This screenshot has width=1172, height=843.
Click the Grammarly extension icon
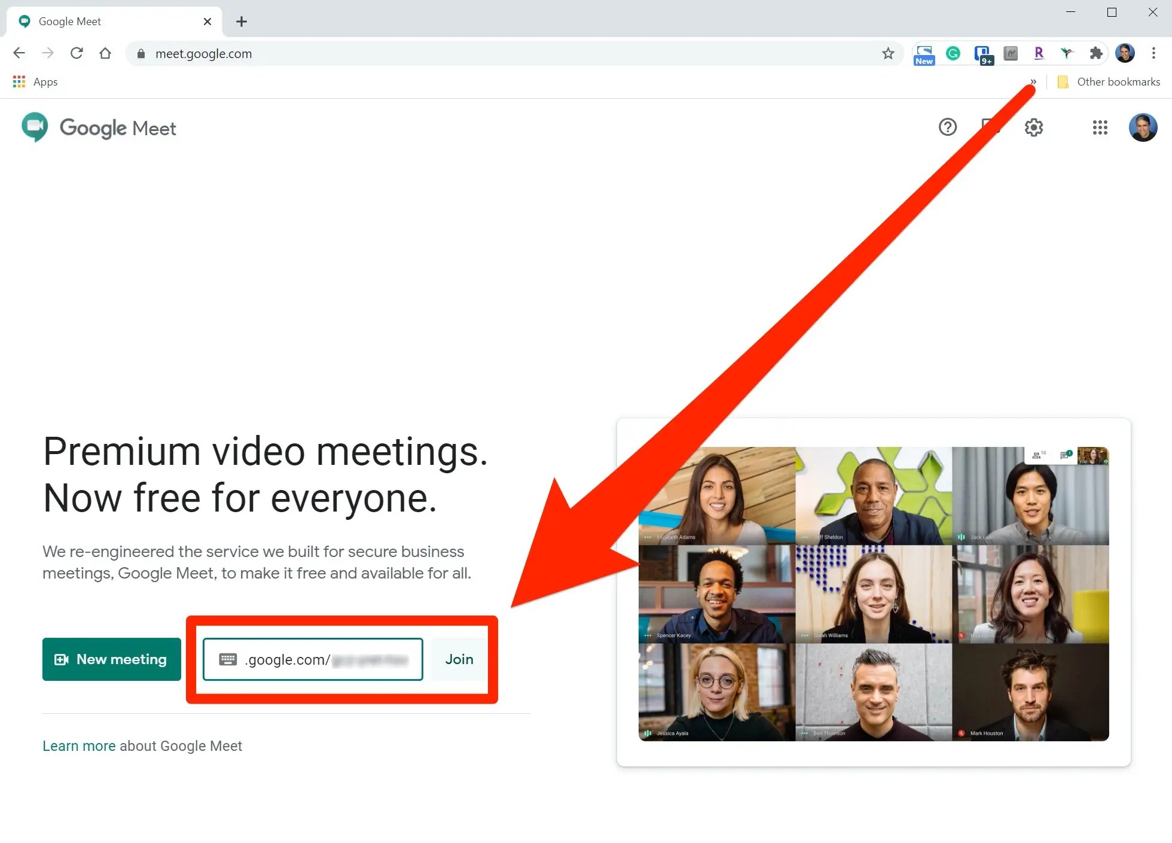pyautogui.click(x=953, y=53)
